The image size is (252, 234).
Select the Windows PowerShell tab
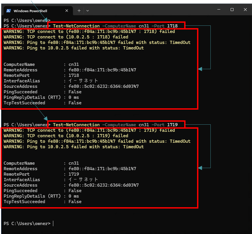pos(32,11)
